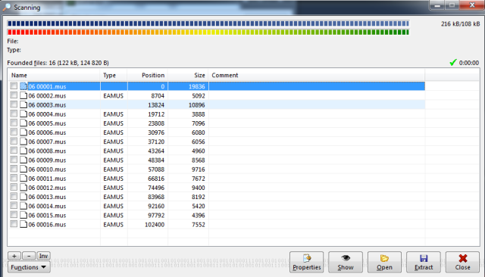Click the file icon of 06 00002.mus
Screen dimensions: 485x277
coord(23,95)
